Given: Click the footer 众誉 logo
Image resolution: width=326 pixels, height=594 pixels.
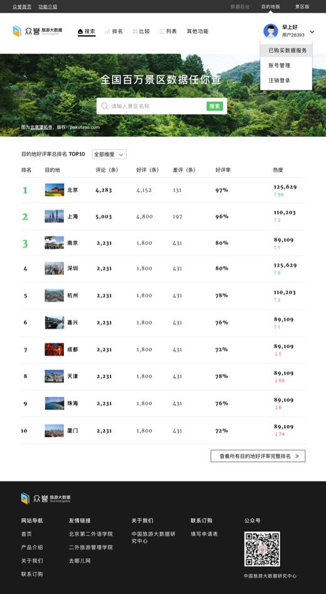Looking at the screenshot, I should pyautogui.click(x=46, y=498).
